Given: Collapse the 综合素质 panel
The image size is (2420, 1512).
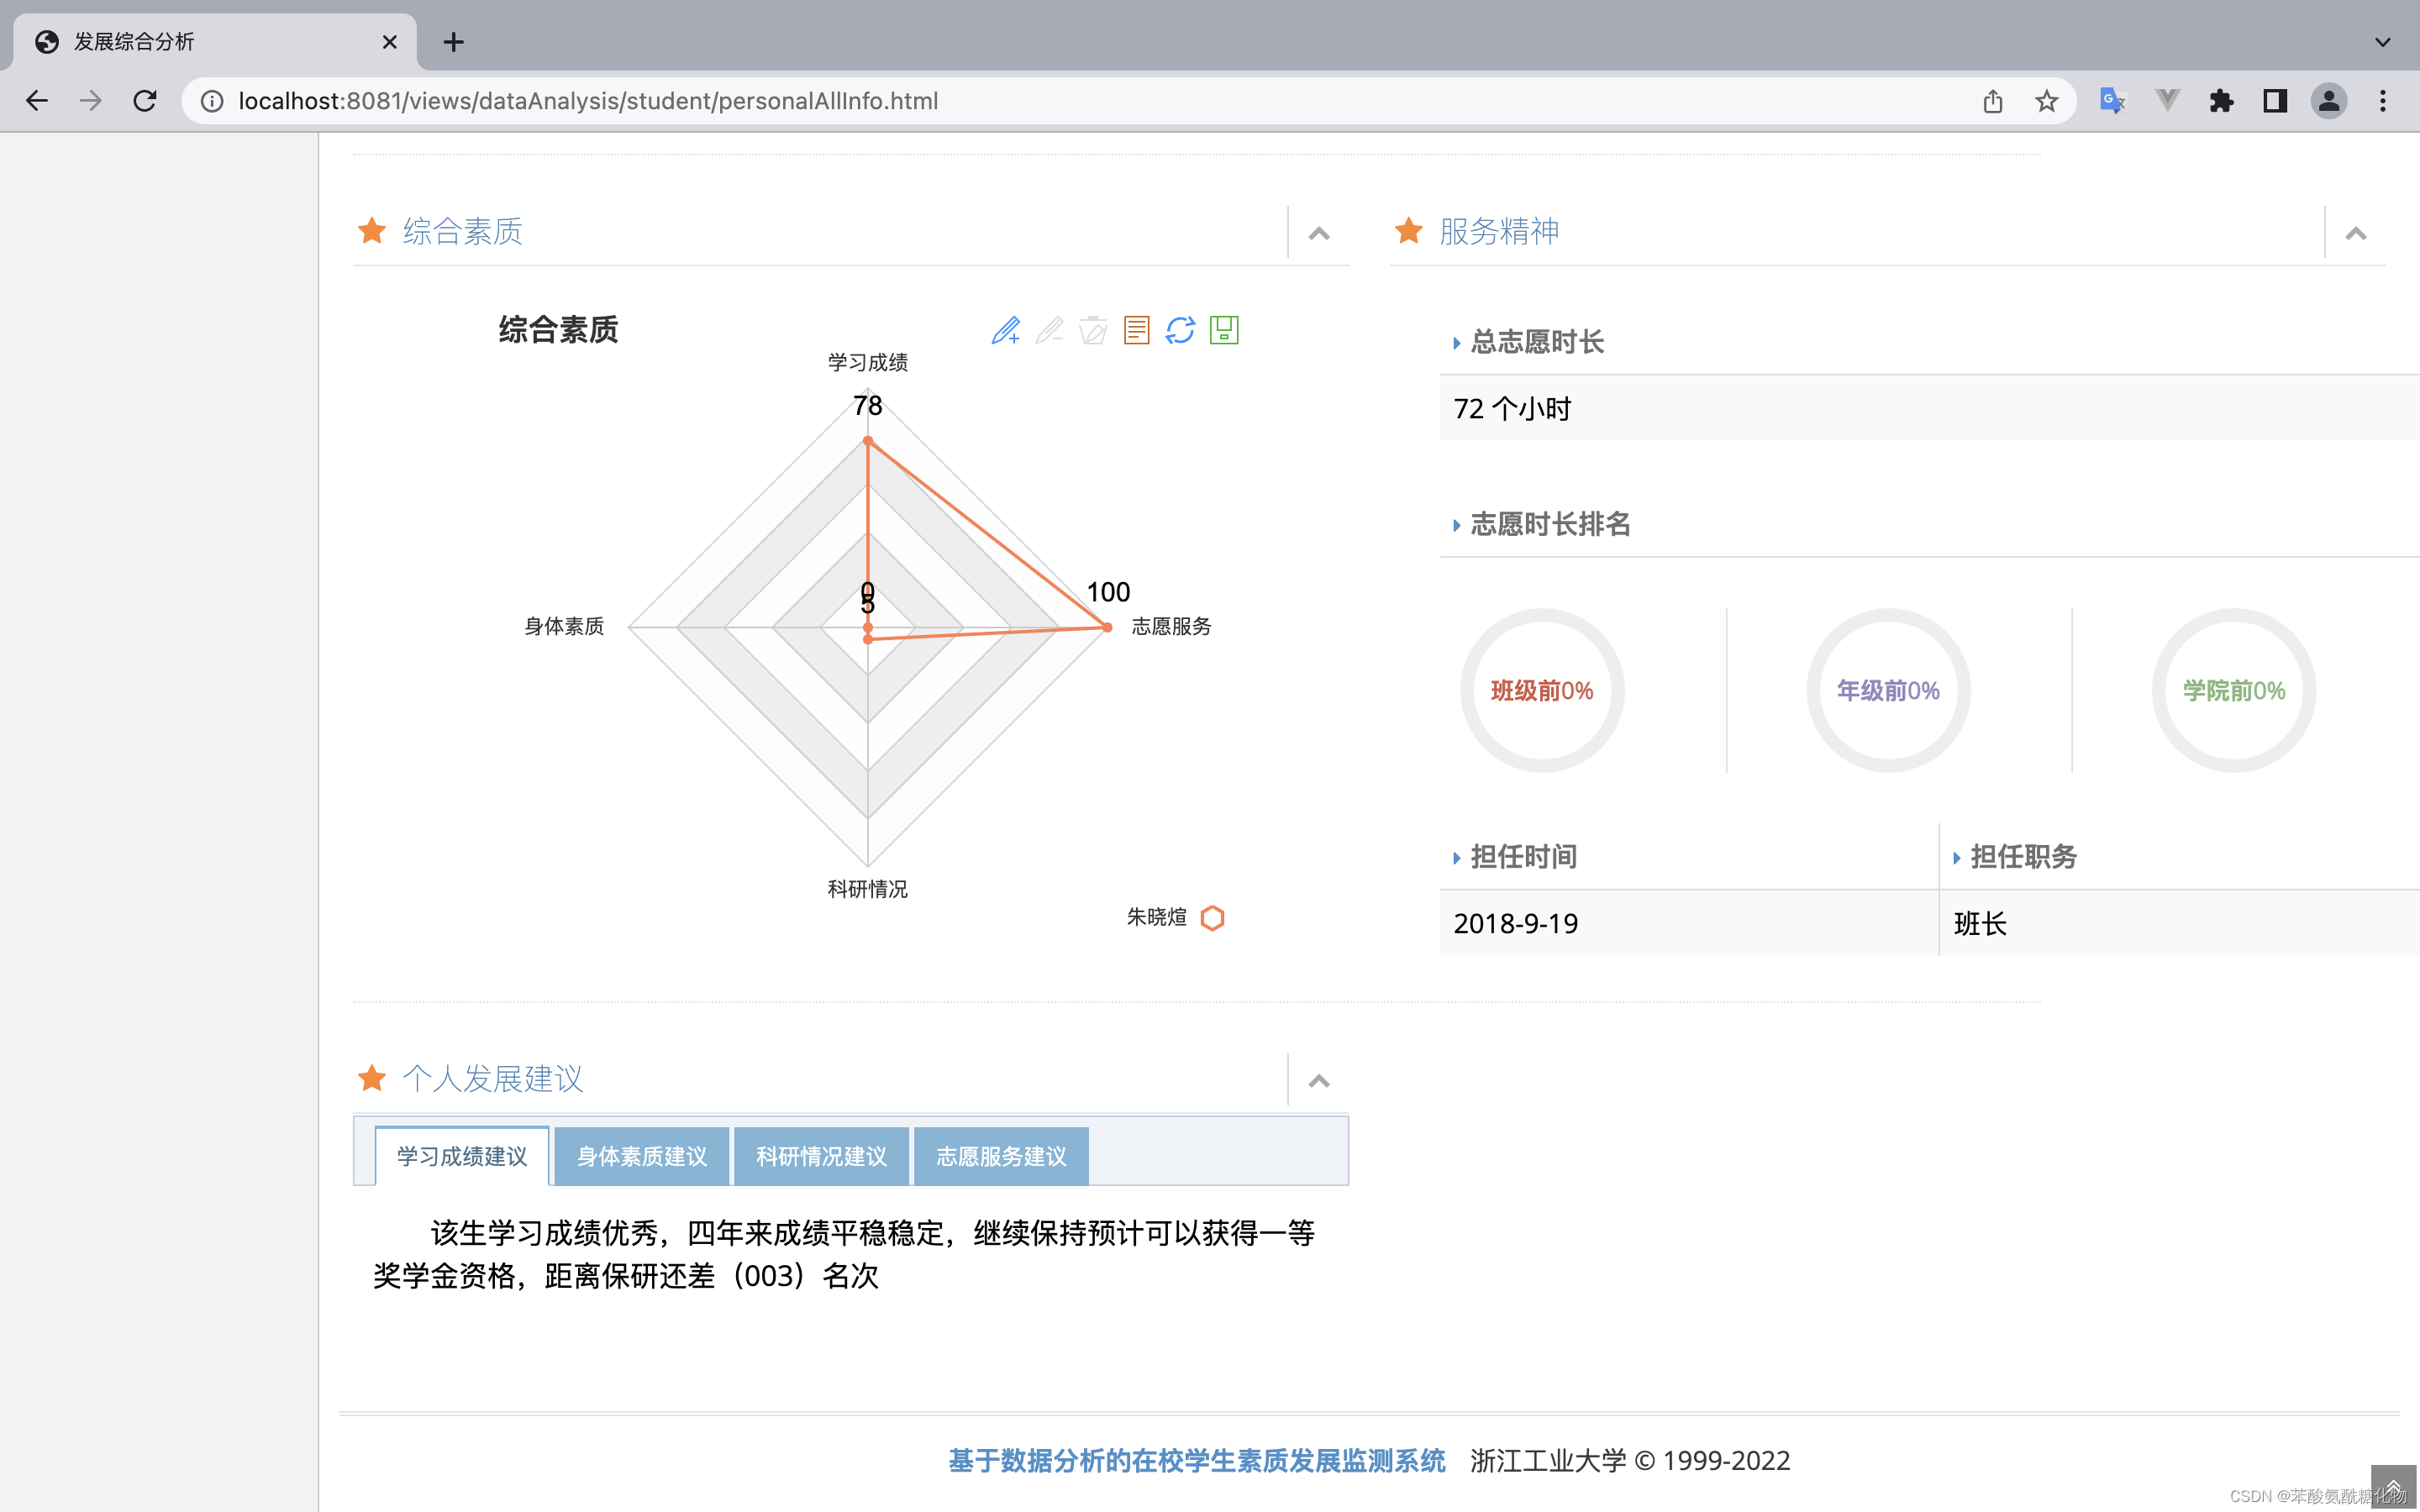Looking at the screenshot, I should pos(1319,234).
